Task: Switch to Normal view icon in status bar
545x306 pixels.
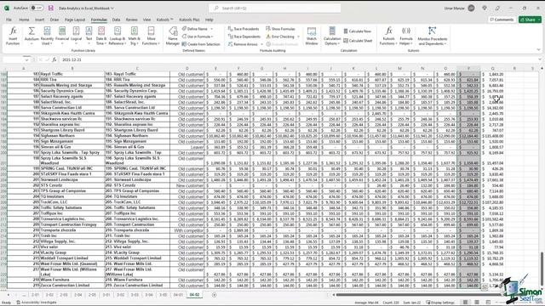Action: (x=465, y=303)
